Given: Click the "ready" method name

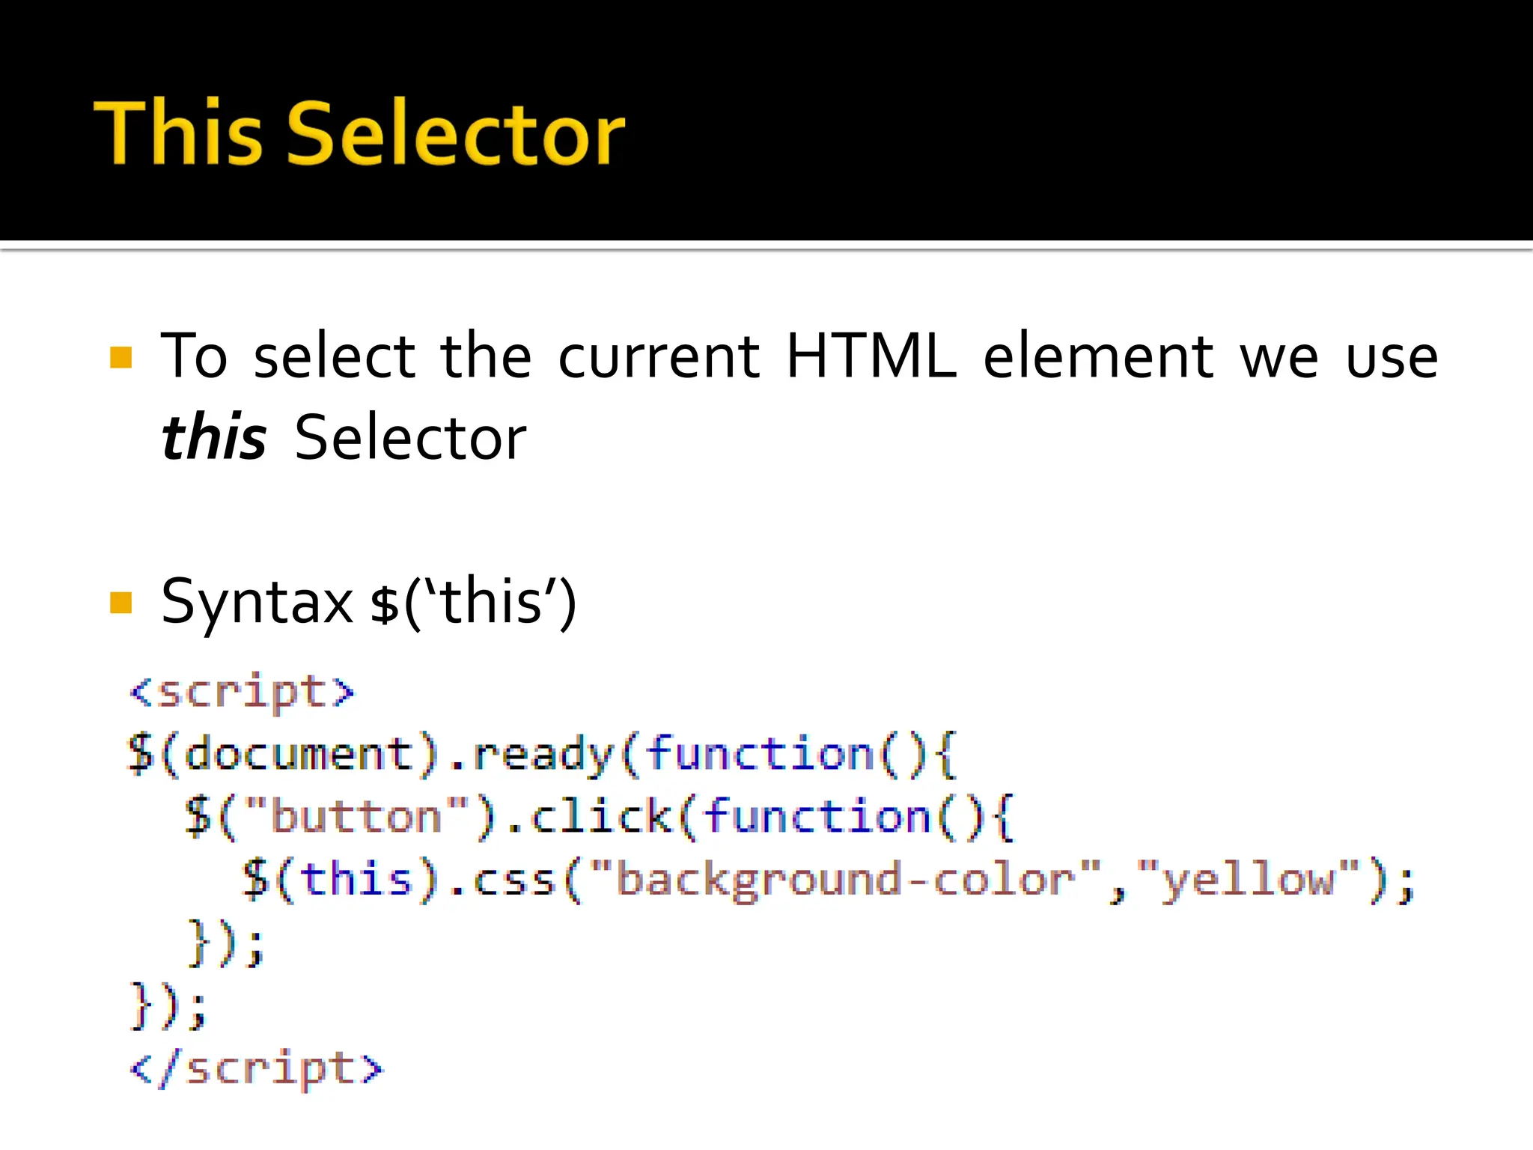Looking at the screenshot, I should tap(543, 754).
